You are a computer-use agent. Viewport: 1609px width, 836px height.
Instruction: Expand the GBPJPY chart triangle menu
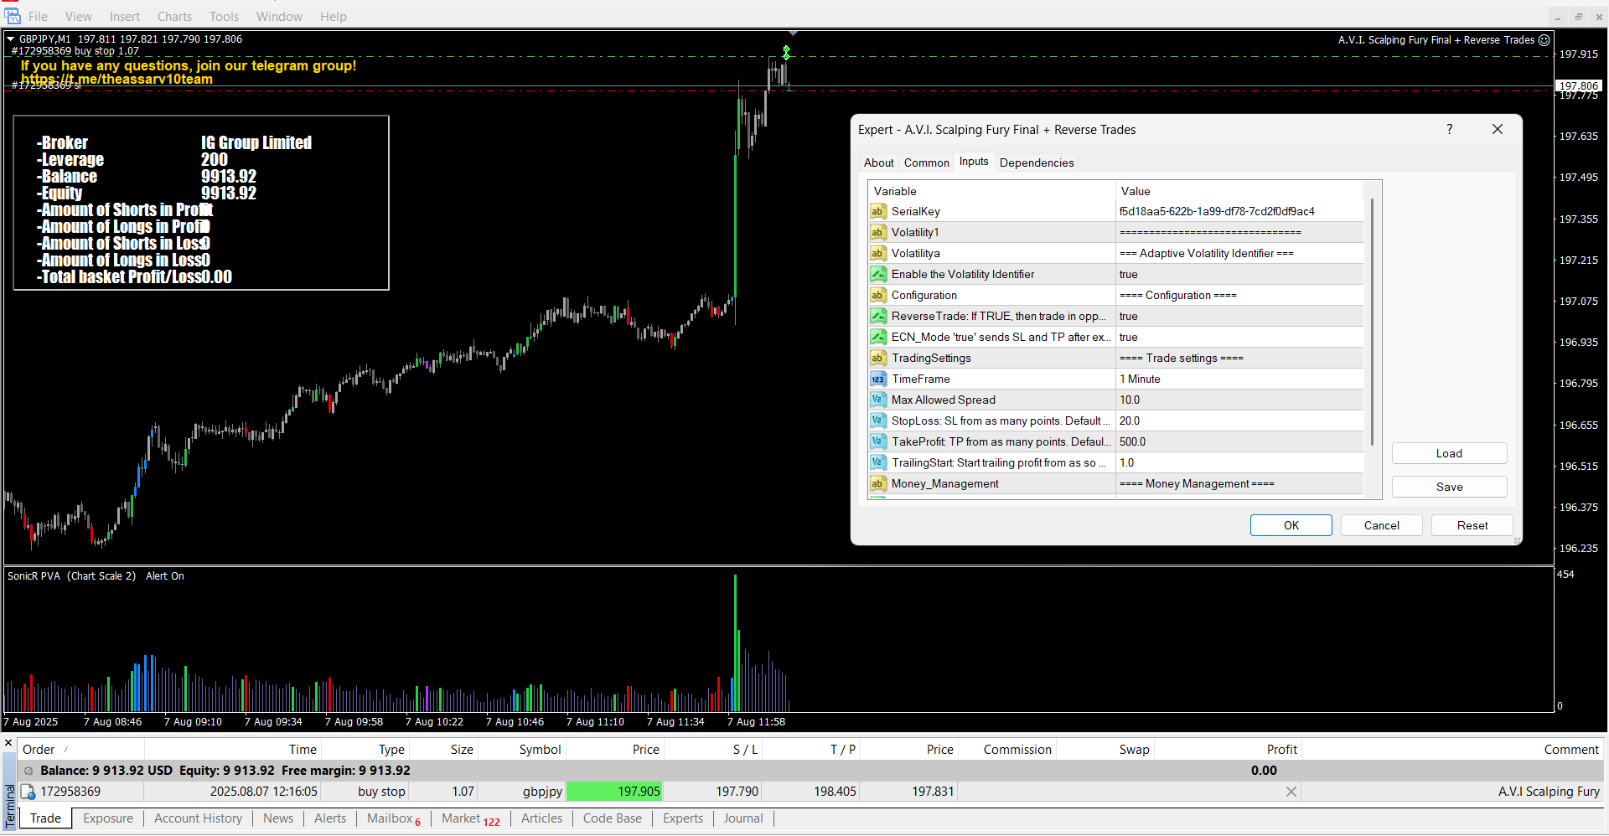click(11, 39)
